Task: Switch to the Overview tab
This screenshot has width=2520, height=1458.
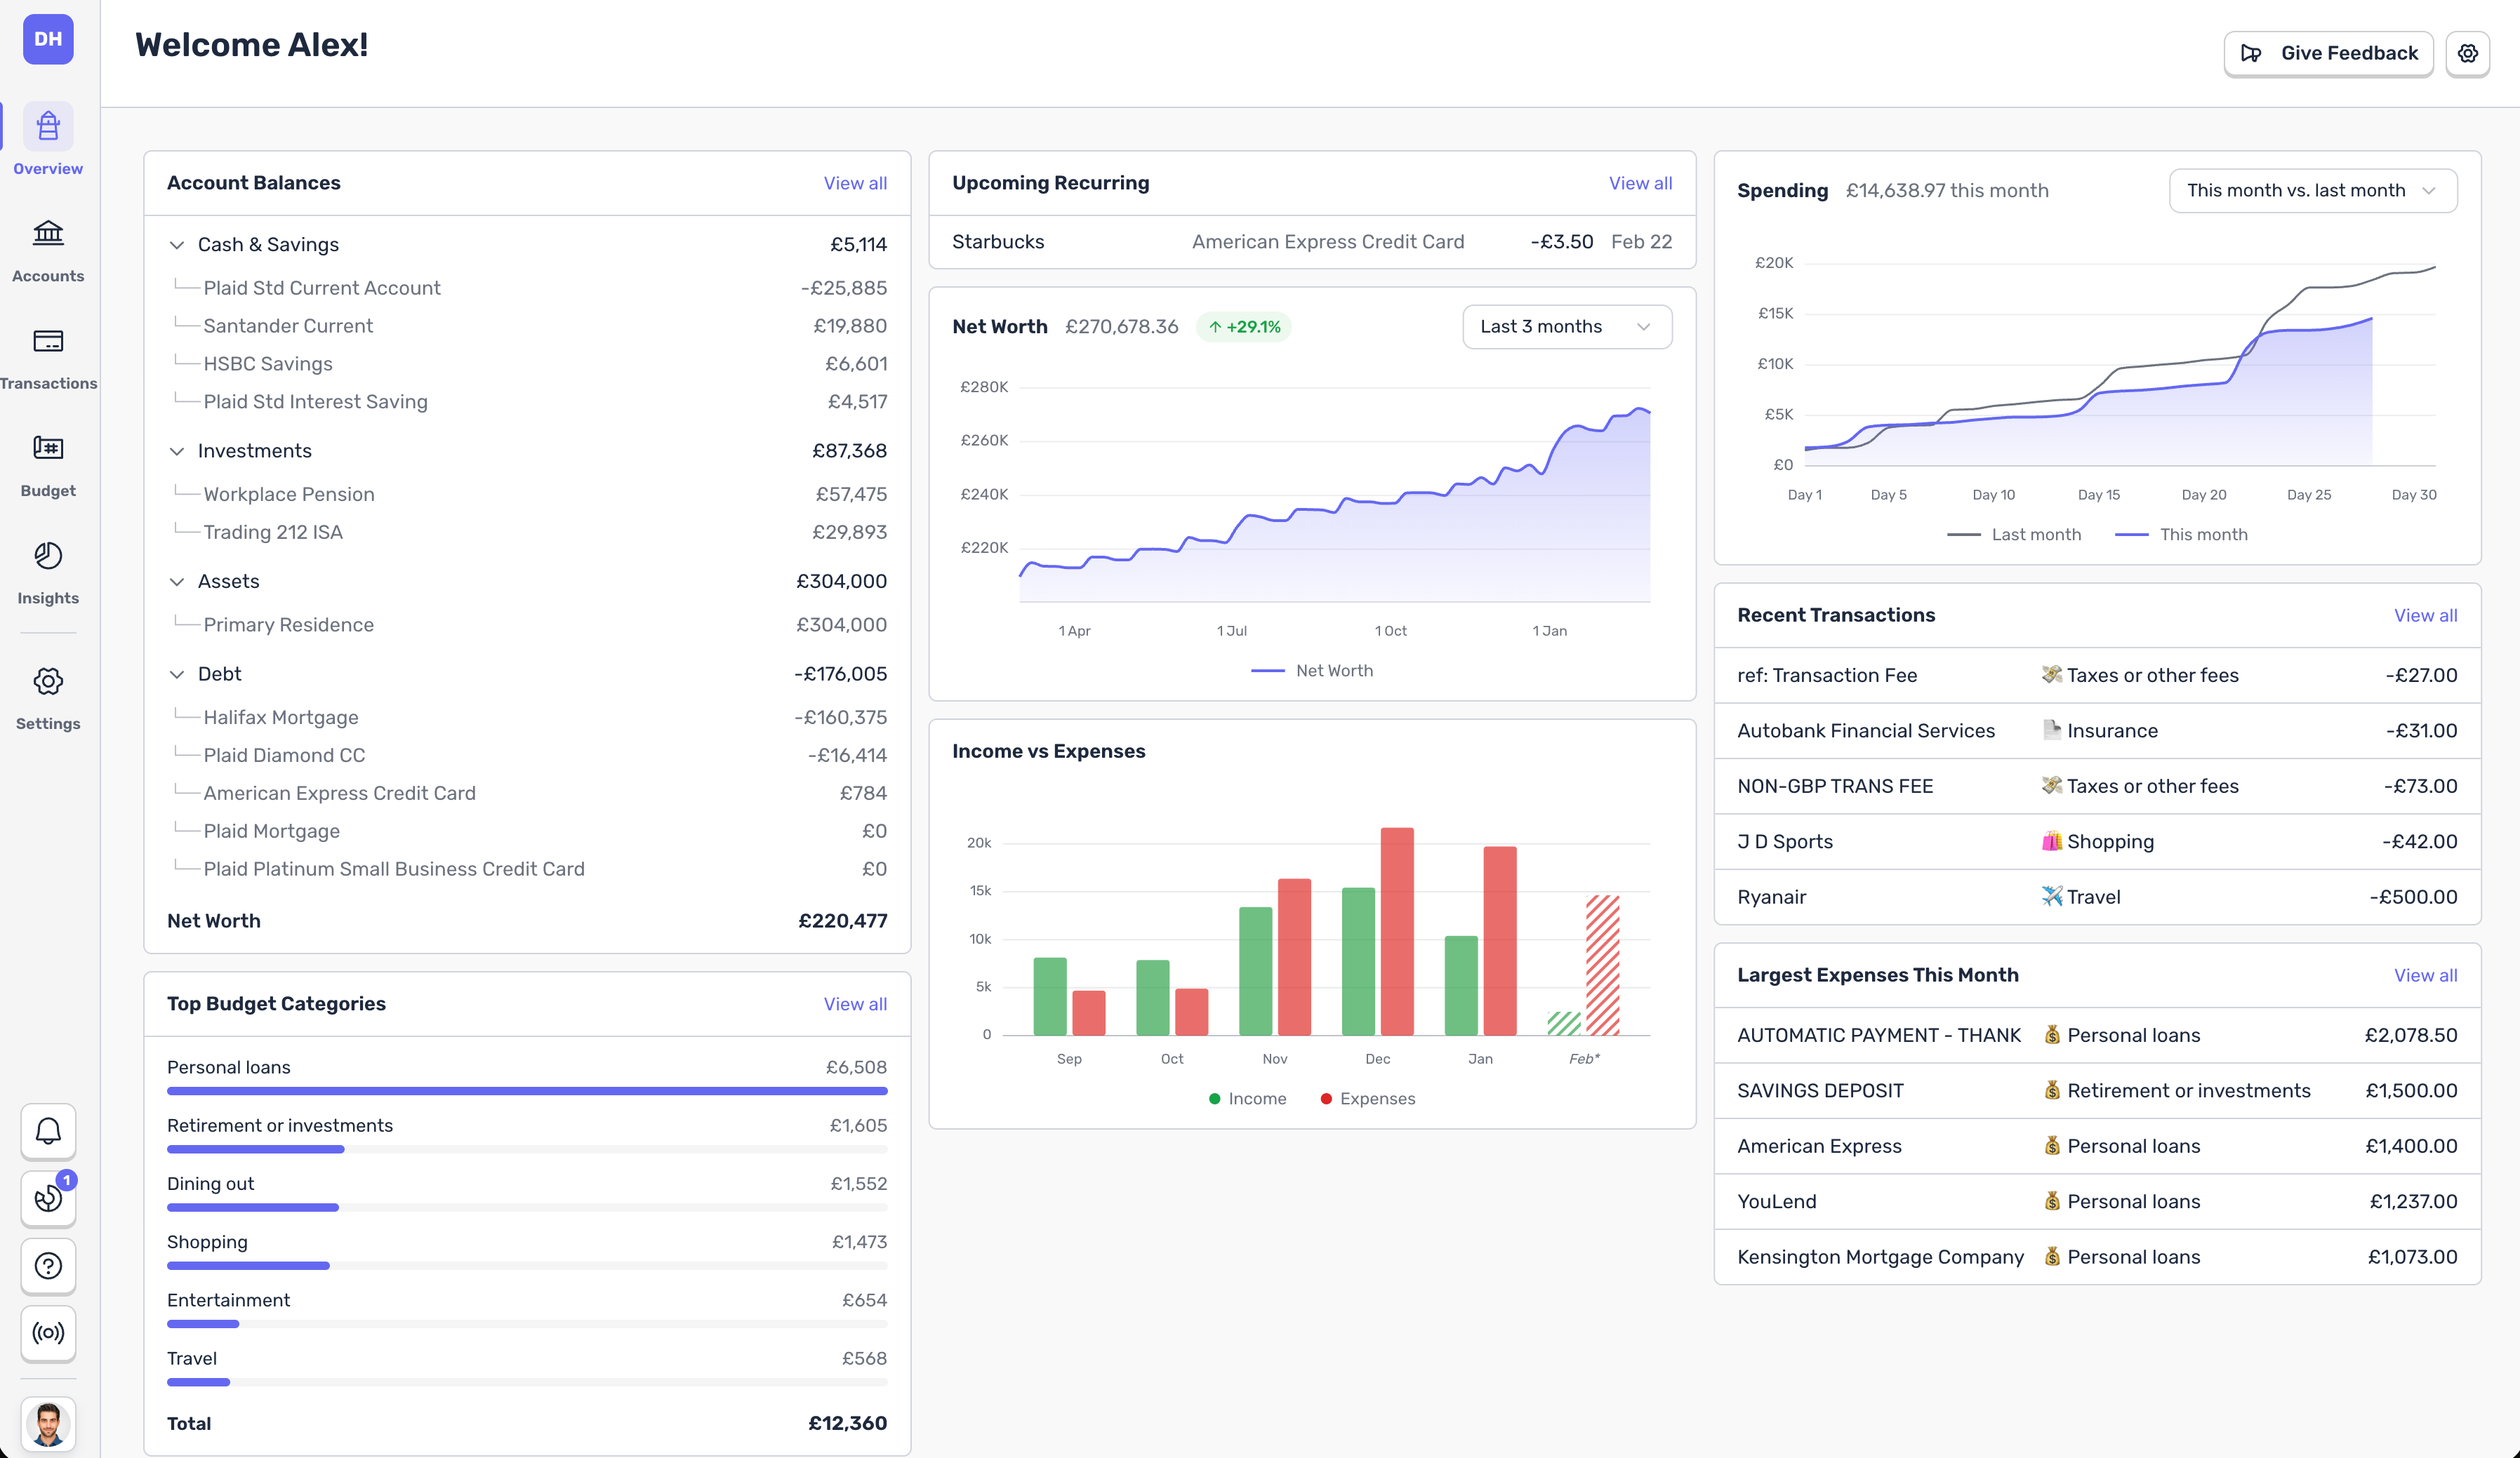Action: pos(47,140)
